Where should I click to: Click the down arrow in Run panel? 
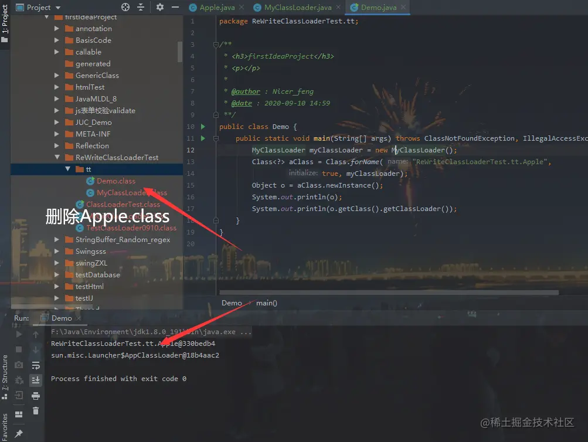36,349
